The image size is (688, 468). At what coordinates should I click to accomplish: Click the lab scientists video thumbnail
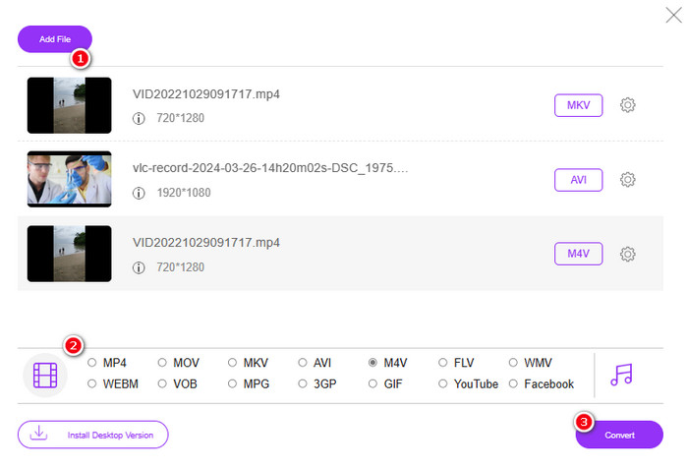coord(69,179)
